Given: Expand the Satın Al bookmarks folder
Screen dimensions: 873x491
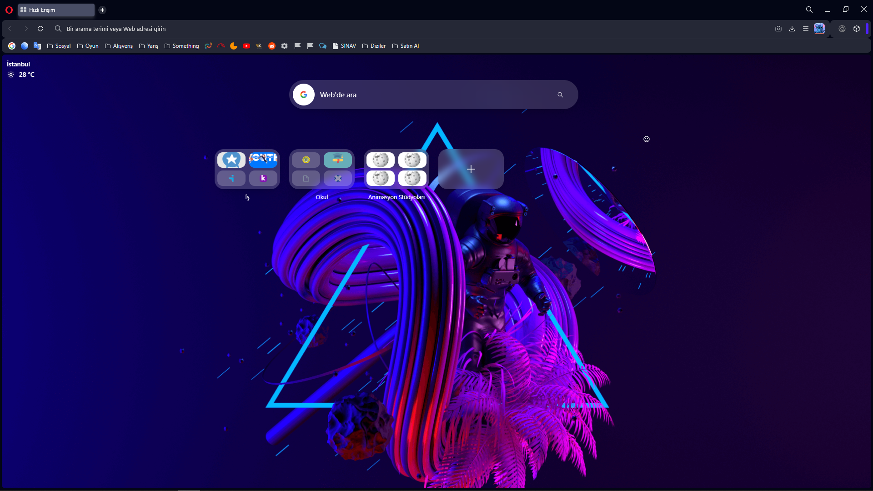Looking at the screenshot, I should click(406, 46).
